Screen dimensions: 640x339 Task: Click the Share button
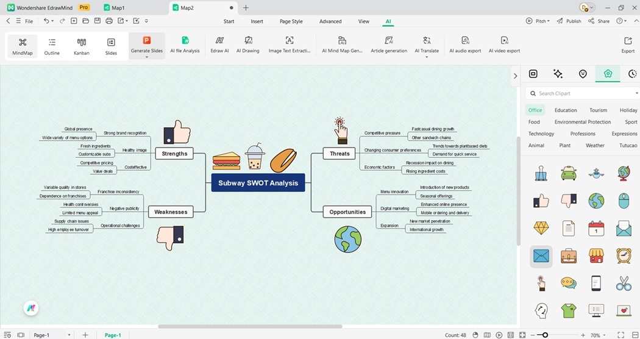click(x=599, y=21)
